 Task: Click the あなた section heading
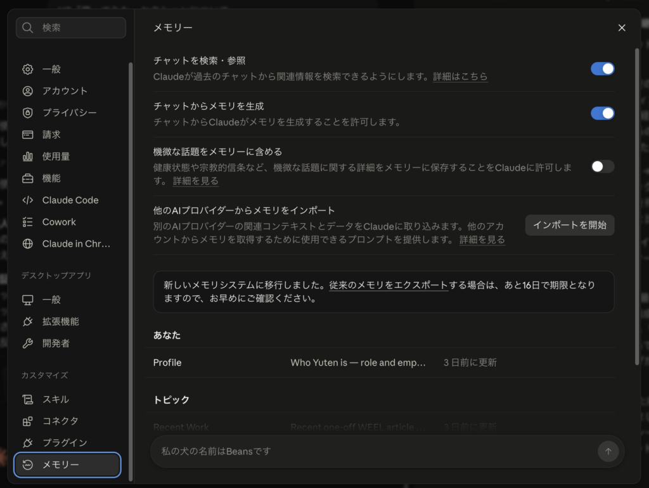coord(167,335)
